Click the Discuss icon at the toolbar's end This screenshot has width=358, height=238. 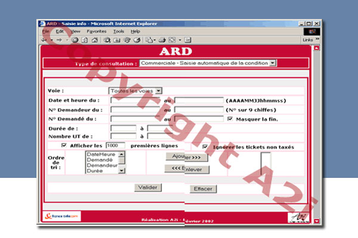click(x=187, y=40)
